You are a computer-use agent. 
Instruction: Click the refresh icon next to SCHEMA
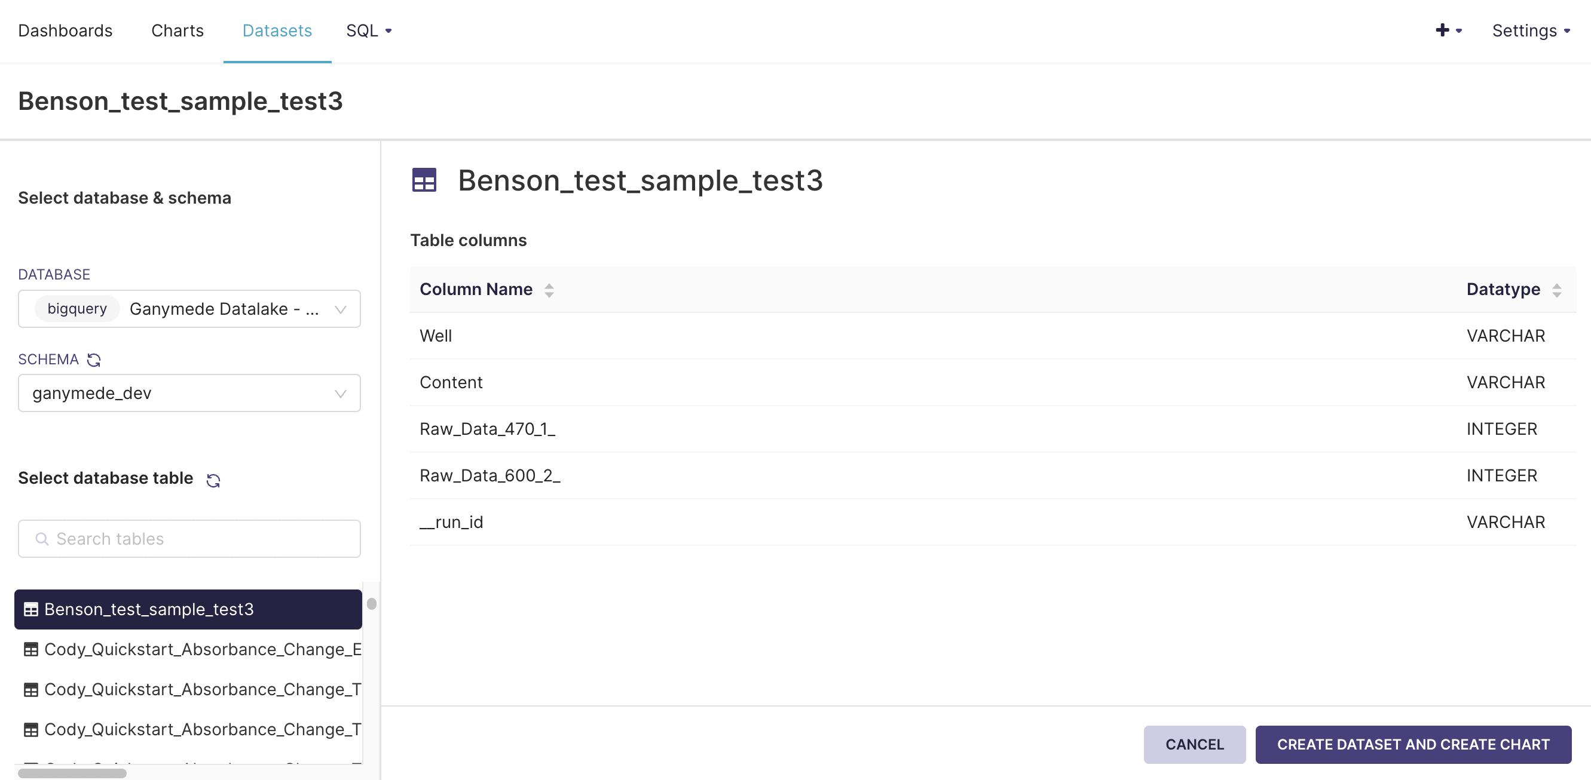pos(94,358)
